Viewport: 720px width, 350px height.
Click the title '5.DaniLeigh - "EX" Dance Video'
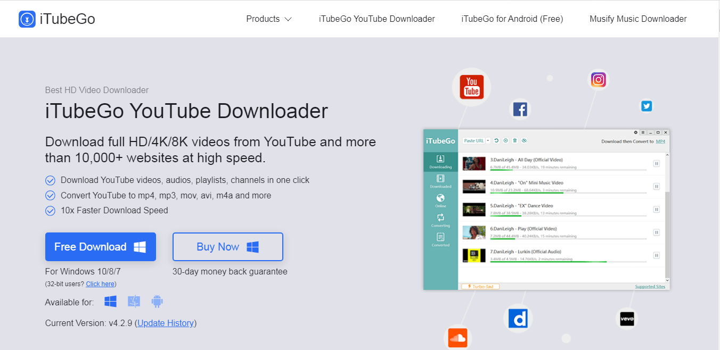click(521, 206)
